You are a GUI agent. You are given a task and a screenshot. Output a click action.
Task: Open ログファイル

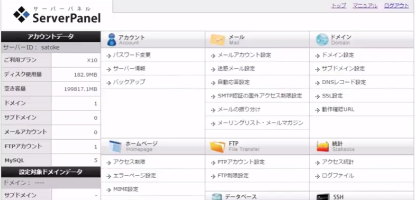[x=338, y=176]
